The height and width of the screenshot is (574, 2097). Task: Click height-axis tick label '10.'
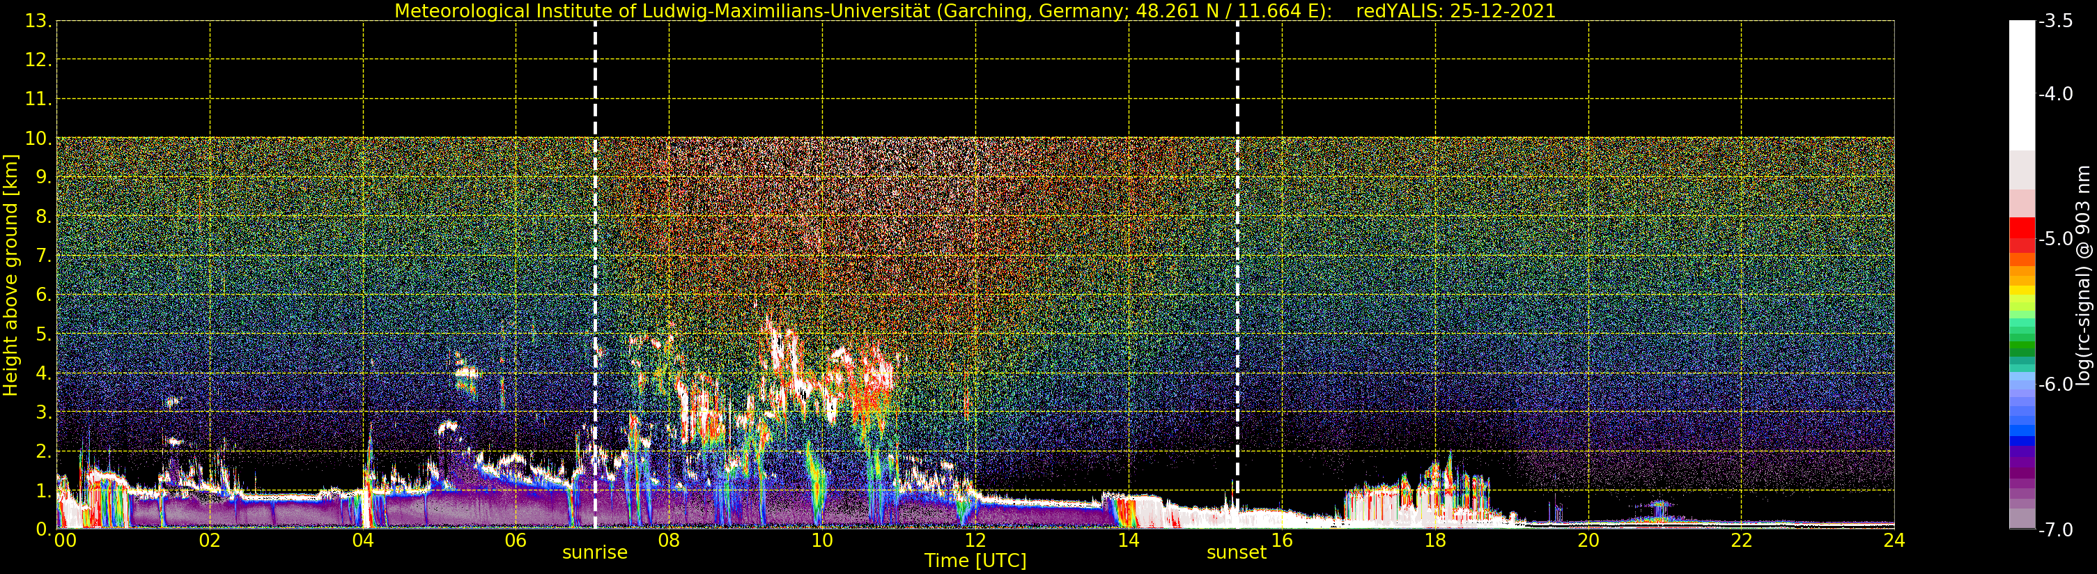click(x=38, y=139)
